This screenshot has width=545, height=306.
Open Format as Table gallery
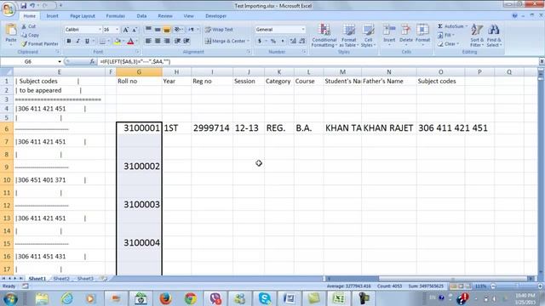coord(348,36)
